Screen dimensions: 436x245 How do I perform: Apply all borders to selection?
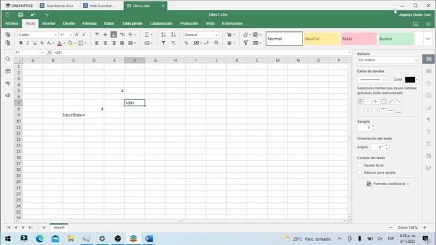(x=360, y=101)
